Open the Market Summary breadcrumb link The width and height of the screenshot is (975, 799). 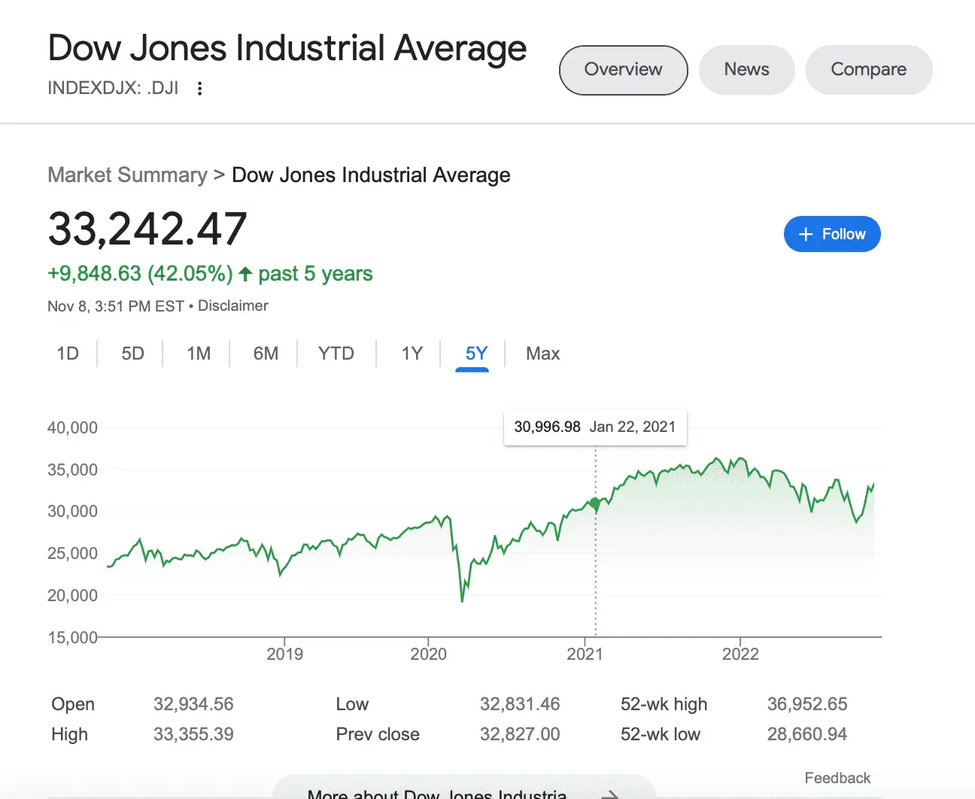[127, 175]
